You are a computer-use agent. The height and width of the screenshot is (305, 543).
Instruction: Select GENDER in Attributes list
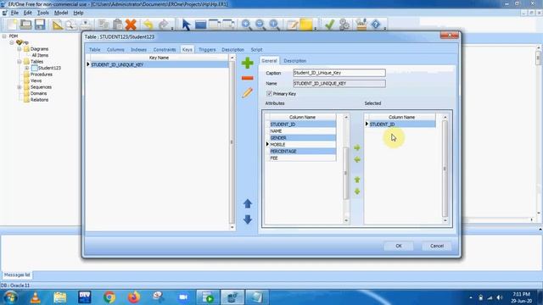302,137
